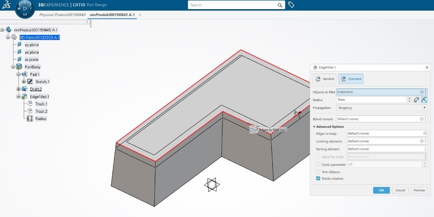
Task: Uncheck the Tracks creation checkbox
Action: [x=318, y=178]
